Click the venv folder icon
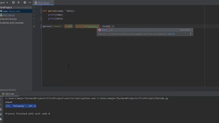 pos(1,11)
